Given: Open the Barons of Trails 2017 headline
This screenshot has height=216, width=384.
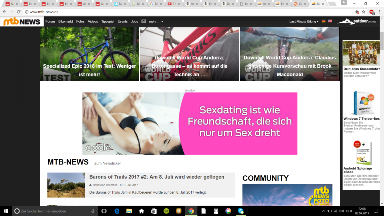Looking at the screenshot, I should coord(157,177).
